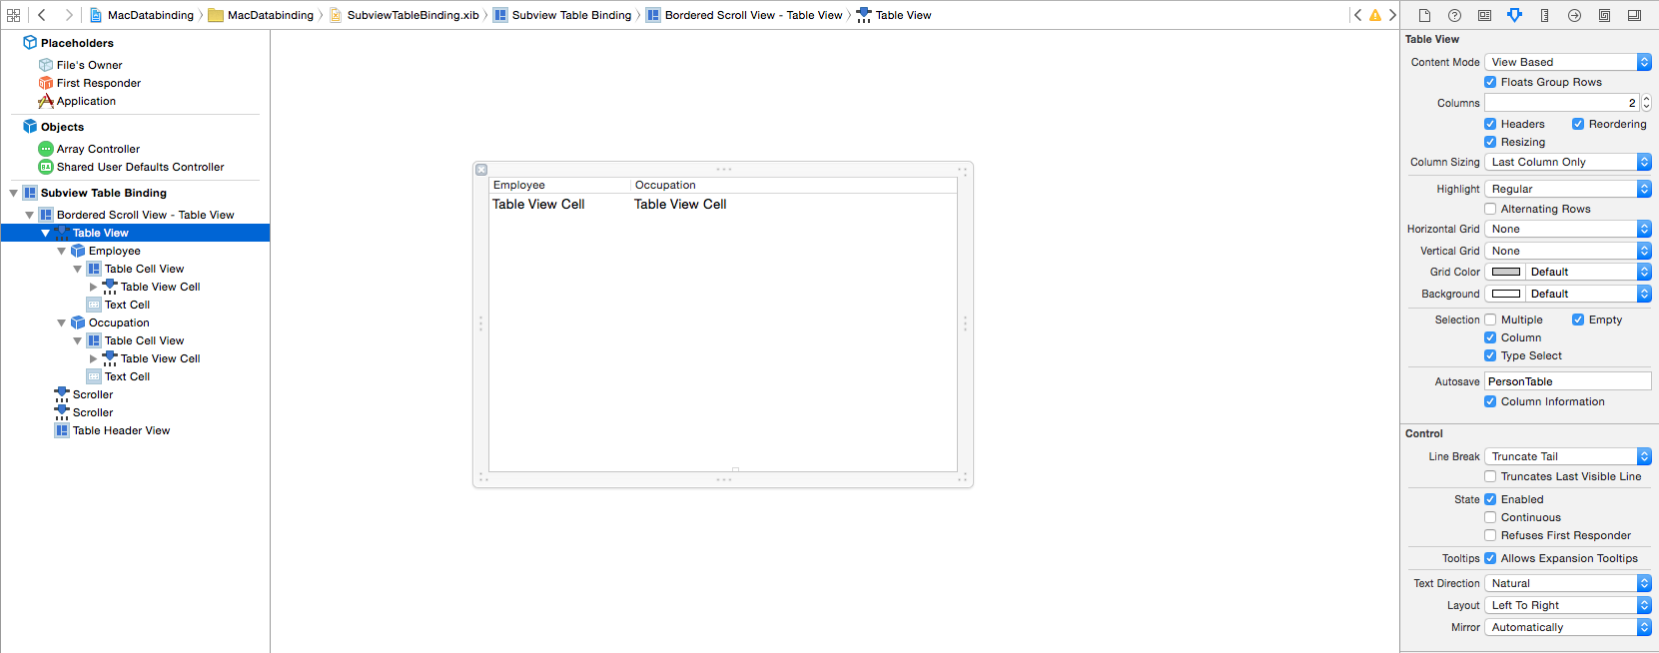Close the table view in canvas
1659x653 pixels.
pyautogui.click(x=481, y=170)
